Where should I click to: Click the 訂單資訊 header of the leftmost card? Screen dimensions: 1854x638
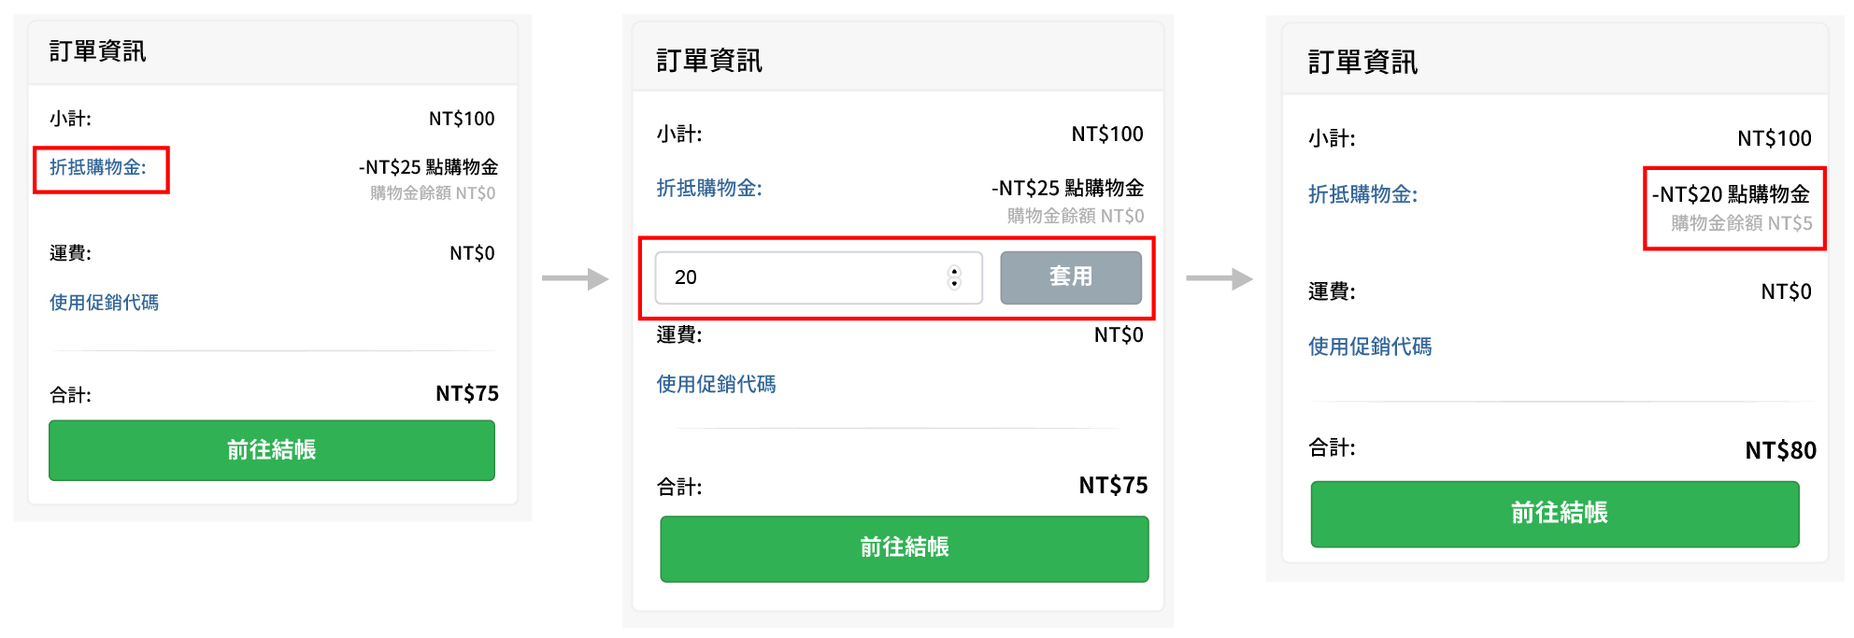coord(98,51)
